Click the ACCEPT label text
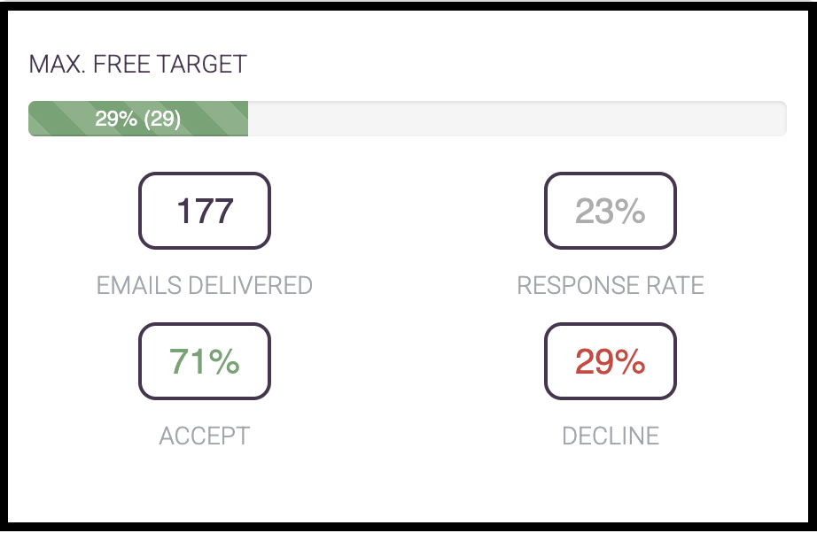Image resolution: width=817 pixels, height=533 pixels. tap(204, 436)
